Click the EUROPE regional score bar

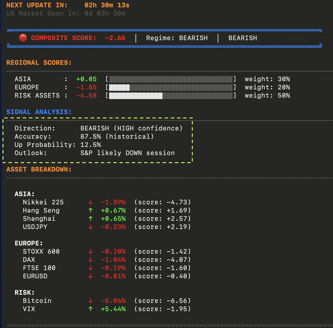tap(171, 88)
